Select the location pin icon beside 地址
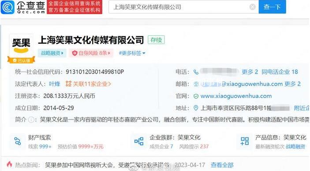 point(196,108)
